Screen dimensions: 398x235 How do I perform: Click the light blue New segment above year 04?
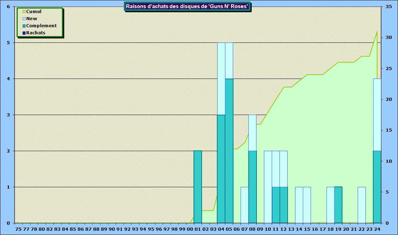[221, 79]
